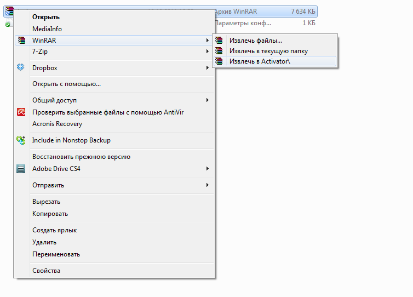
Task: Click the '1 КБ' size cell
Action: point(309,23)
